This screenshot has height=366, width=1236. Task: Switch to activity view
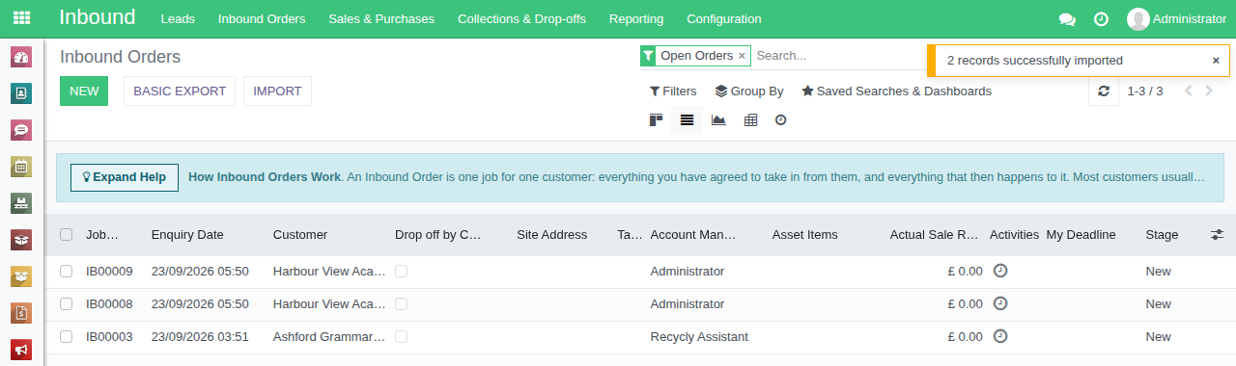[x=781, y=120]
